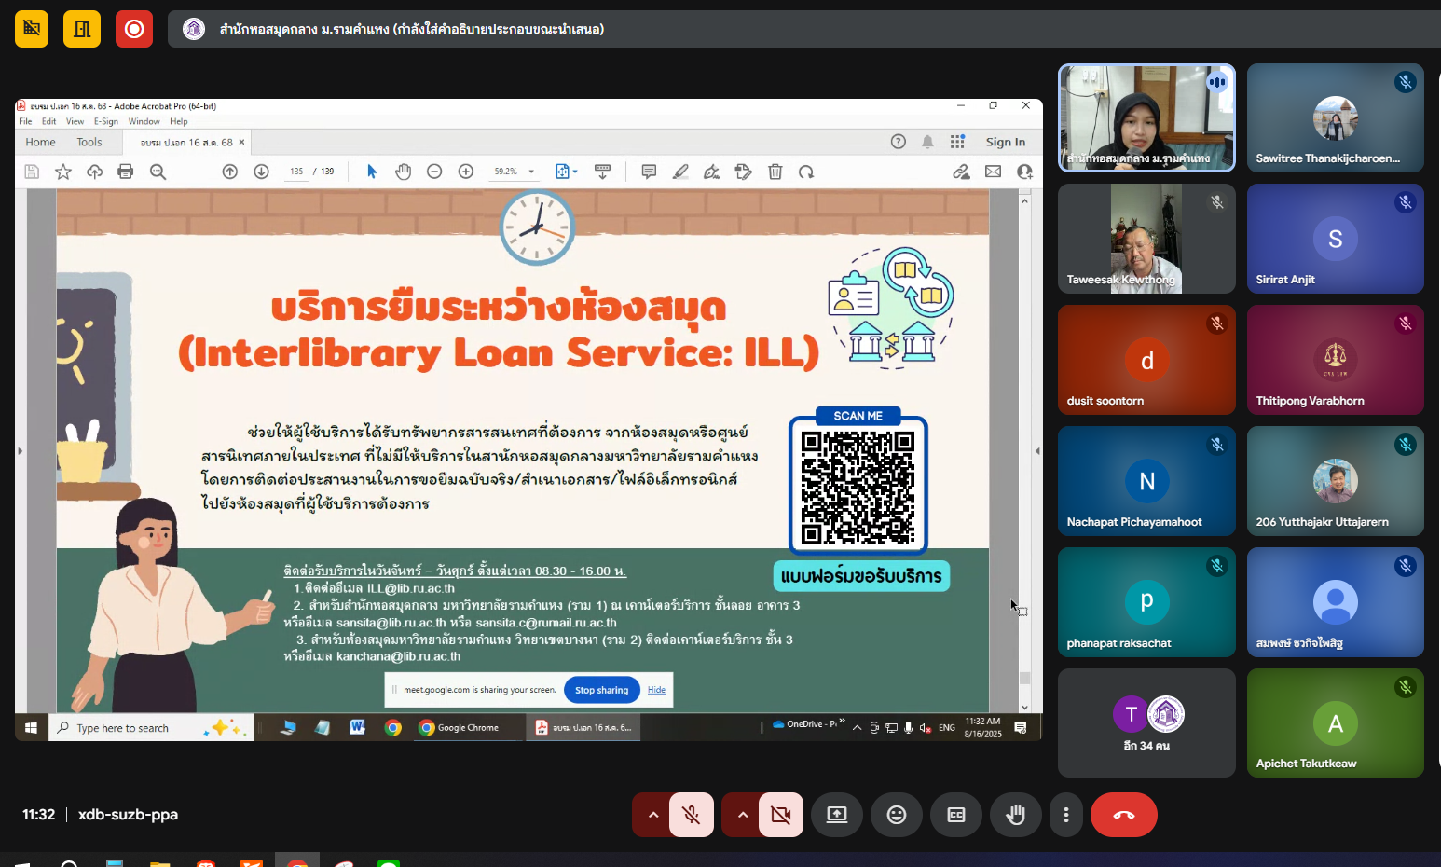Add bookmark star in Acrobat toolbar
This screenshot has height=867, width=1441.
tap(63, 172)
